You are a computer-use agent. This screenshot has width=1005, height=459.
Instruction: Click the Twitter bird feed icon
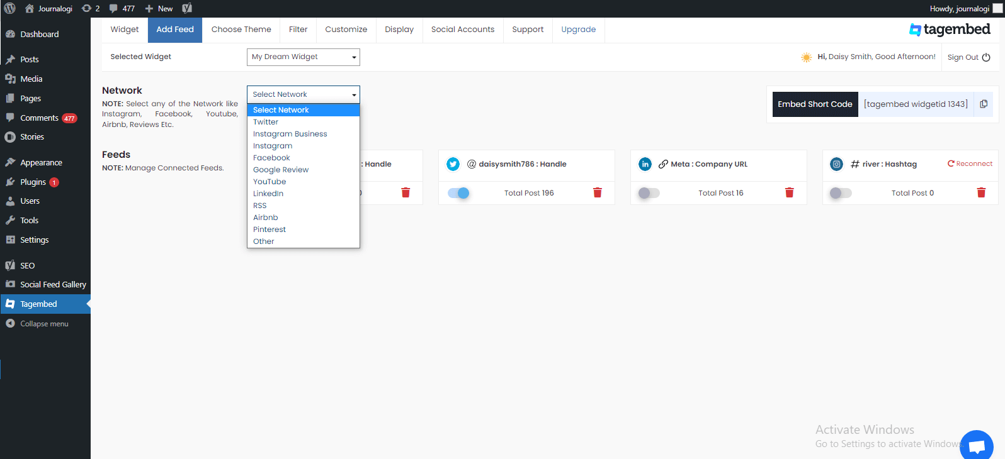click(x=453, y=164)
